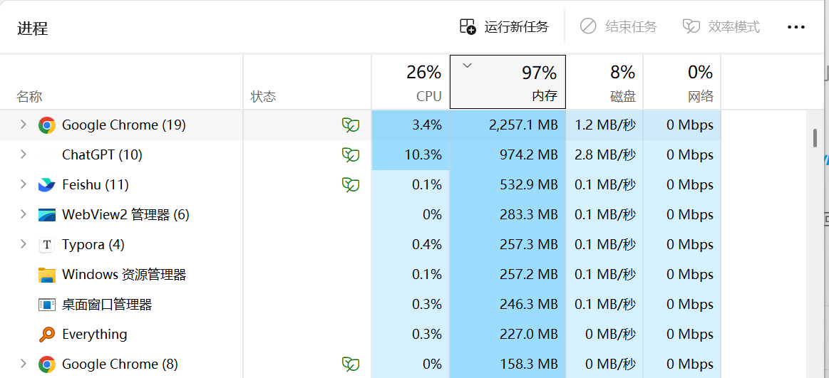Viewport: 829px width, 378px height.
Task: Click the 运行新任务 icon
Action: [468, 26]
